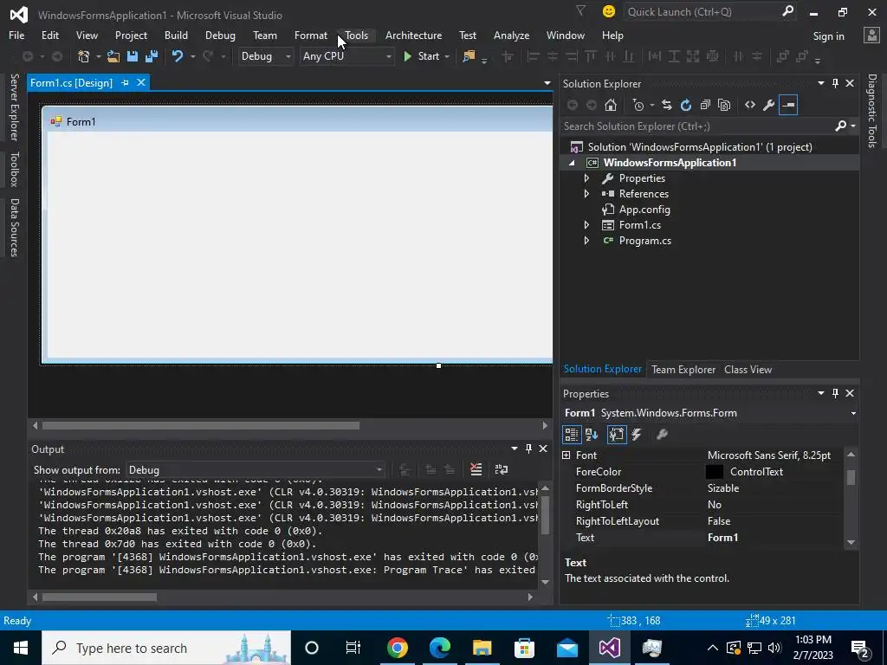This screenshot has width=887, height=665.
Task: Click the Search Solution Explorer input field
Action: pos(699,126)
